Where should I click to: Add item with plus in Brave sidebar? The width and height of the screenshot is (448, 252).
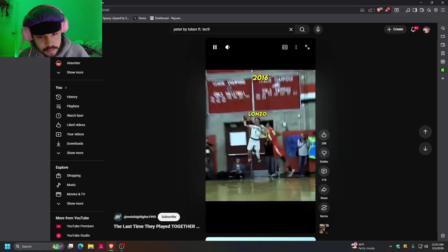pos(443,78)
